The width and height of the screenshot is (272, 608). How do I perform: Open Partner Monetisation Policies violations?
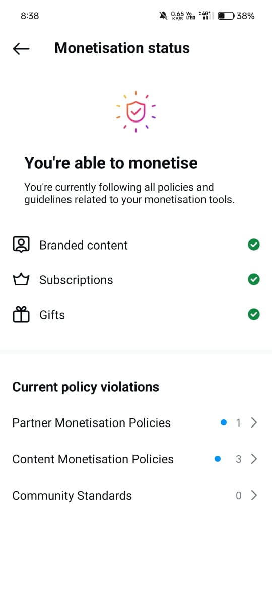(x=136, y=423)
